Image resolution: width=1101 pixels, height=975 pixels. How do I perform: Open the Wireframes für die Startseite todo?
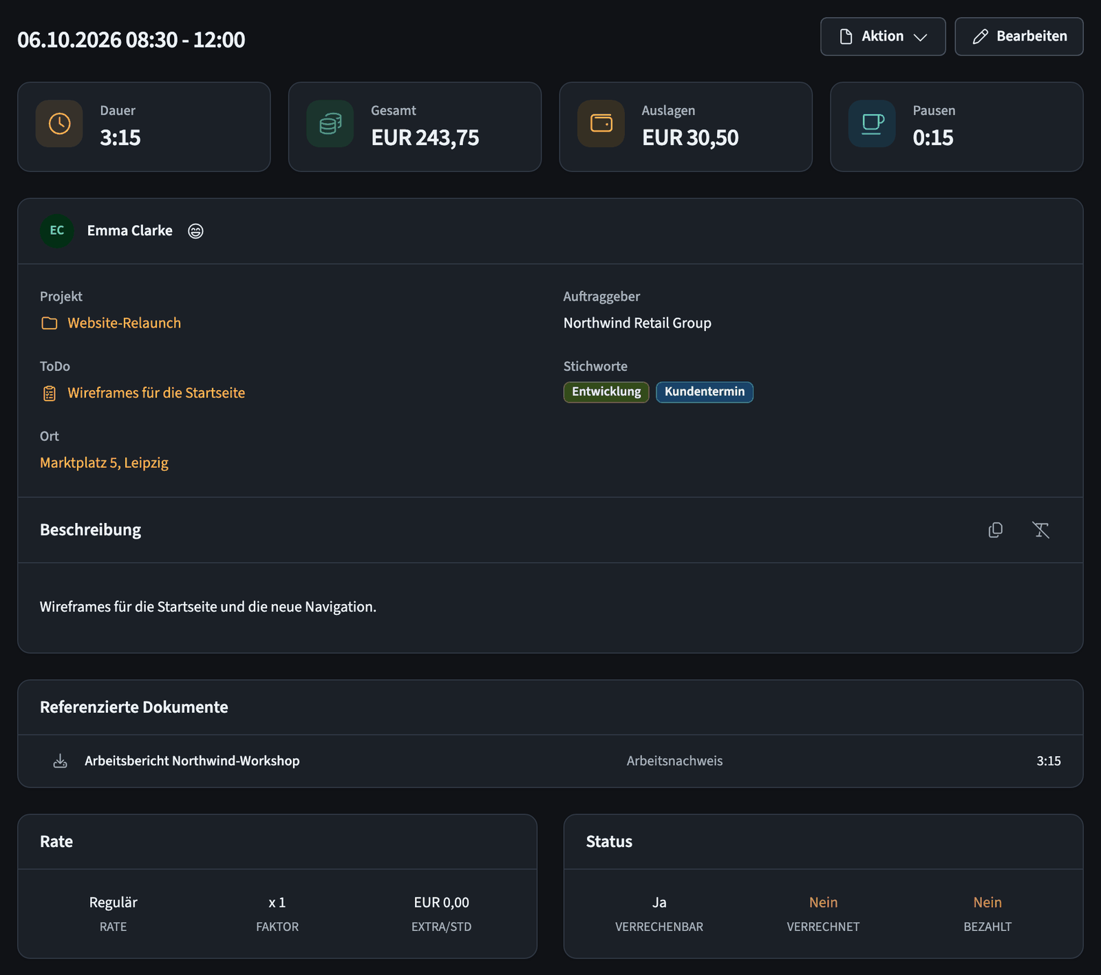coord(156,393)
